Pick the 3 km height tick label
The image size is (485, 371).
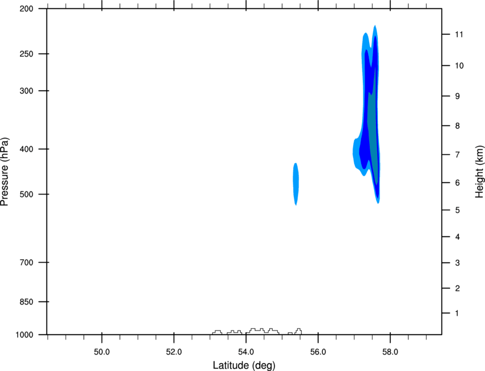pos(458,263)
